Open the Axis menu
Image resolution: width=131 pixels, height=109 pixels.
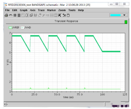32,10
